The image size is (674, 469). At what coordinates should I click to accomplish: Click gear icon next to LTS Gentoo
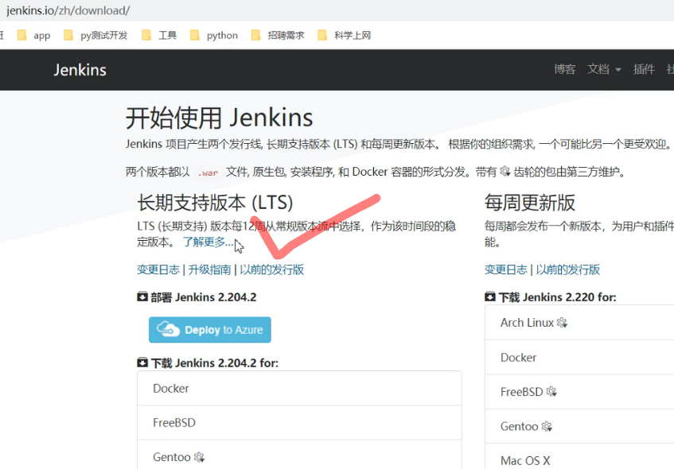click(x=199, y=457)
